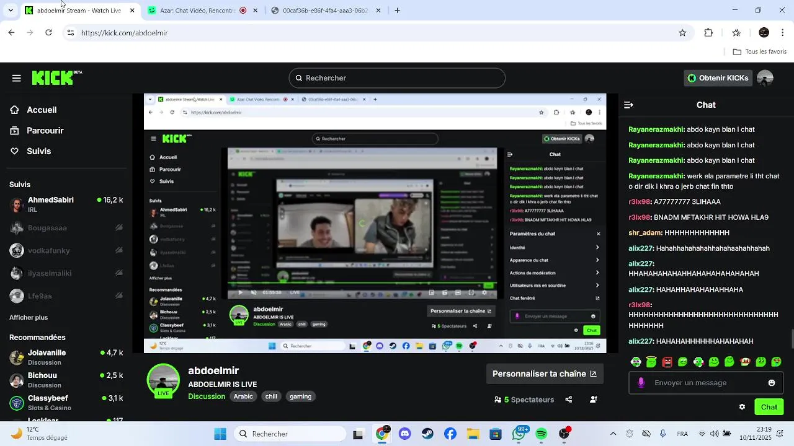Click the abdoelmir live avatar
The height and width of the screenshot is (446, 794).
coord(163,380)
